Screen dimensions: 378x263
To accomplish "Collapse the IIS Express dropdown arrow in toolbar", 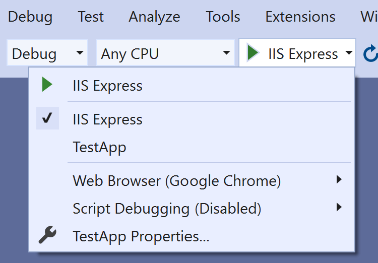I will coord(349,52).
